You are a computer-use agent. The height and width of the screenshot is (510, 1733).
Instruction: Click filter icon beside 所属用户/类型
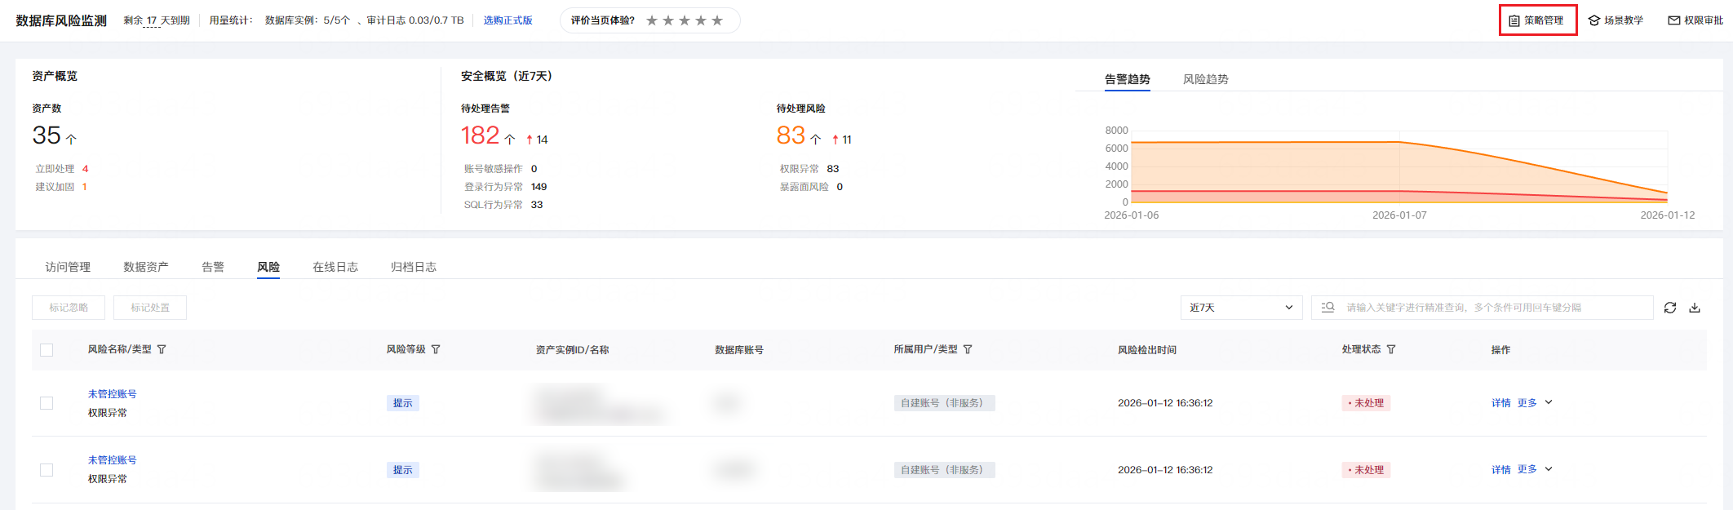[968, 349]
